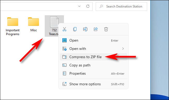Click the Share icon in context menu
Image resolution: width=169 pixels, height=100 pixels.
point(96,29)
